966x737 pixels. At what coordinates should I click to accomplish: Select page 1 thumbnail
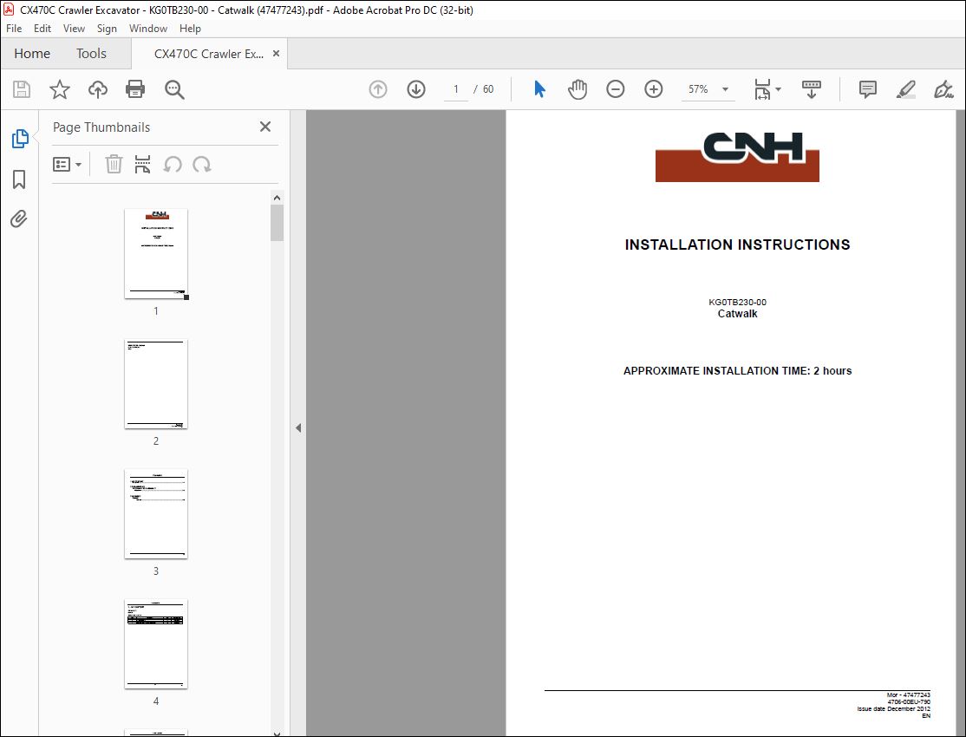click(x=156, y=254)
